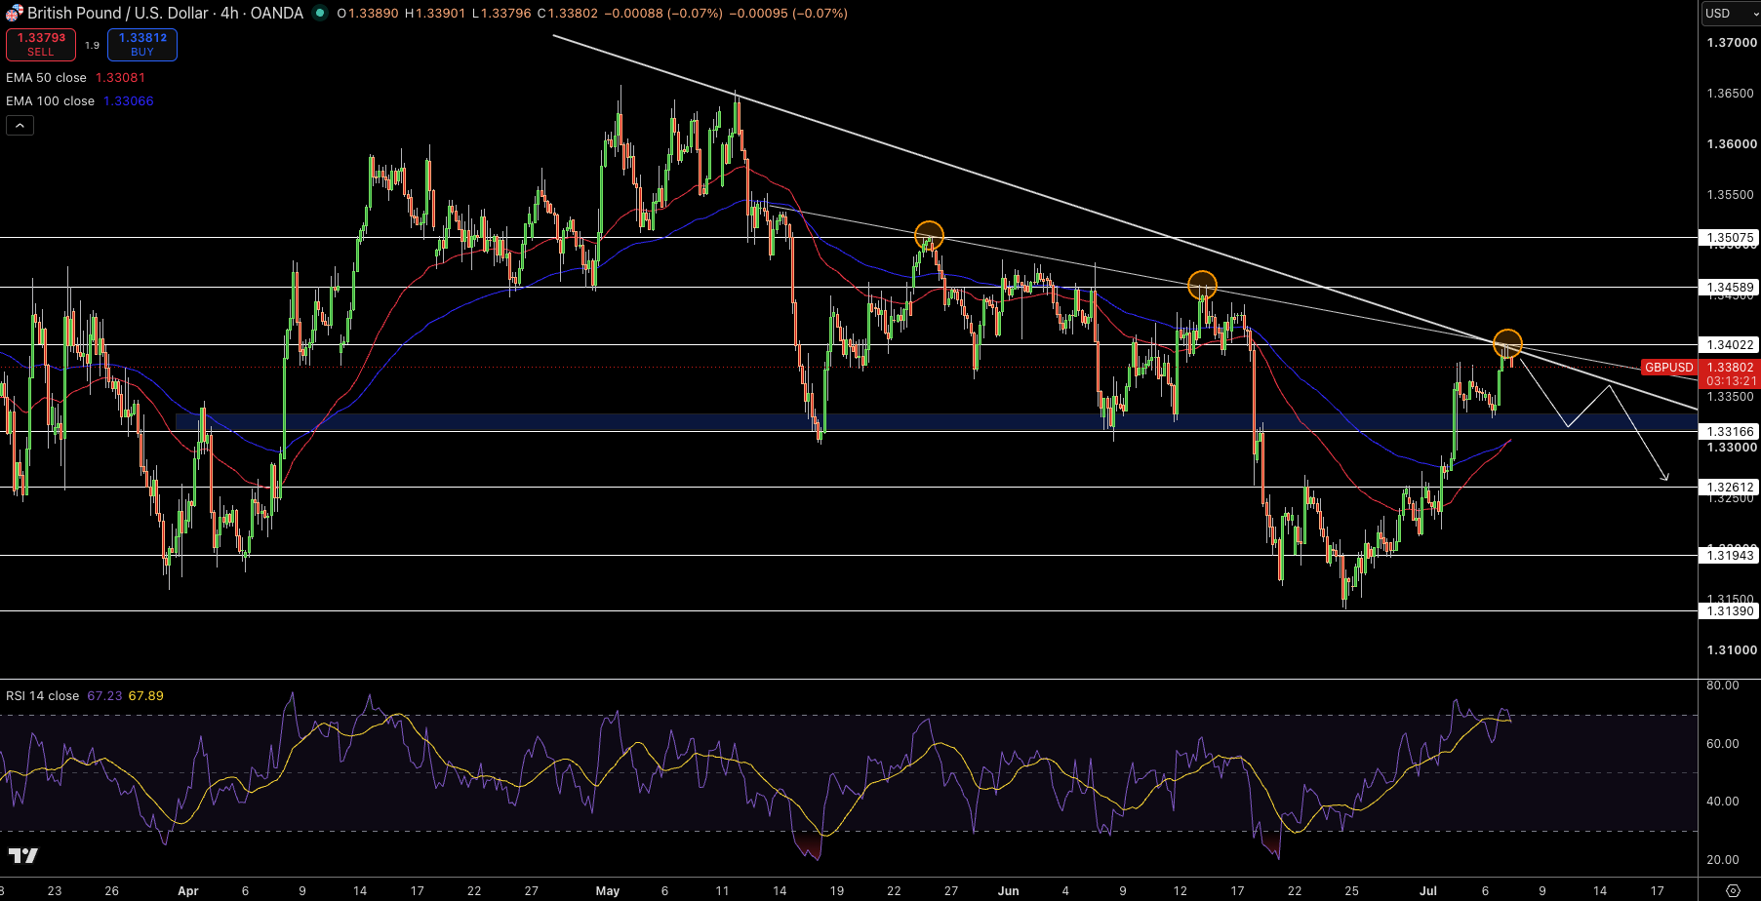Viewport: 1761px width, 901px height.
Task: Click the 1.37000 price axis value
Action: pyautogui.click(x=1732, y=43)
